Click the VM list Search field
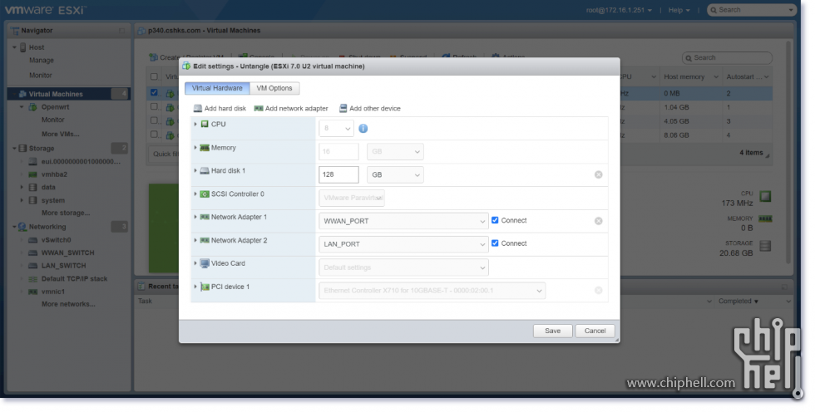The image size is (815, 412). (727, 57)
